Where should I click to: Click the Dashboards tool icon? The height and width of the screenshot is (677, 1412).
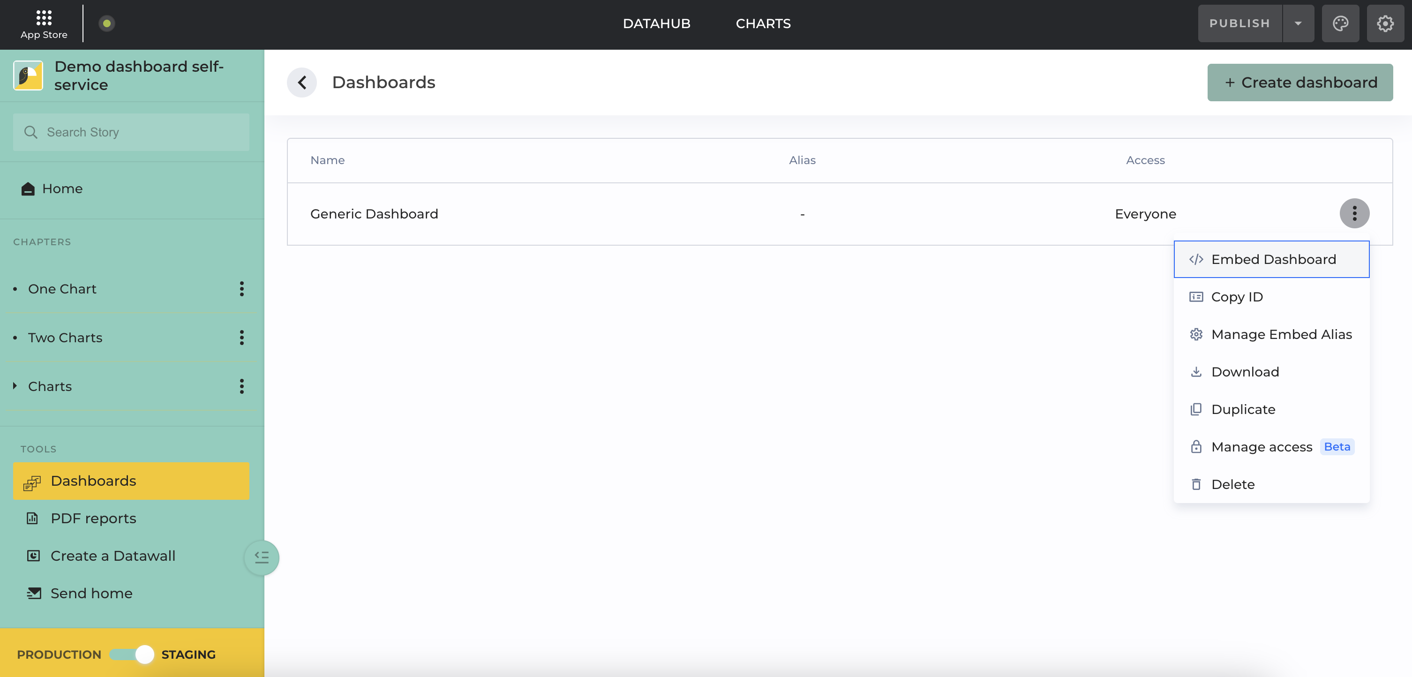point(32,482)
